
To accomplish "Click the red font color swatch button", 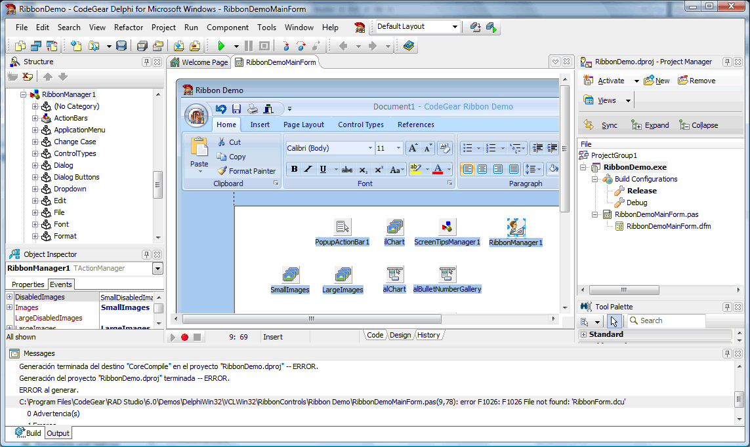I will (x=438, y=169).
